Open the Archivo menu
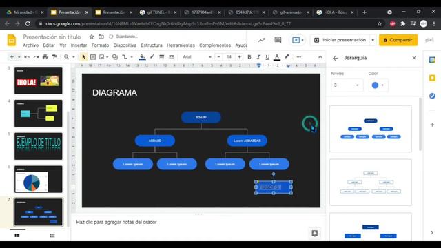Screen dimensions: 441x248 point(30,45)
